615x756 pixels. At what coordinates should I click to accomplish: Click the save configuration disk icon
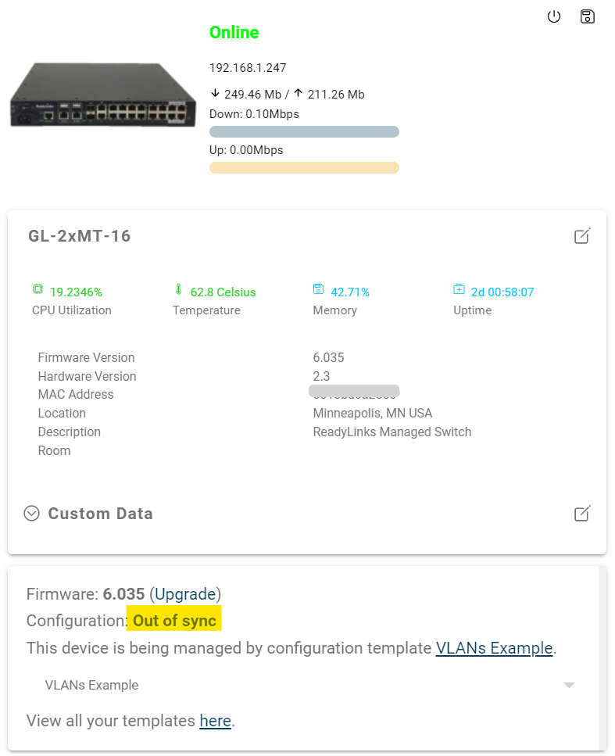point(587,17)
